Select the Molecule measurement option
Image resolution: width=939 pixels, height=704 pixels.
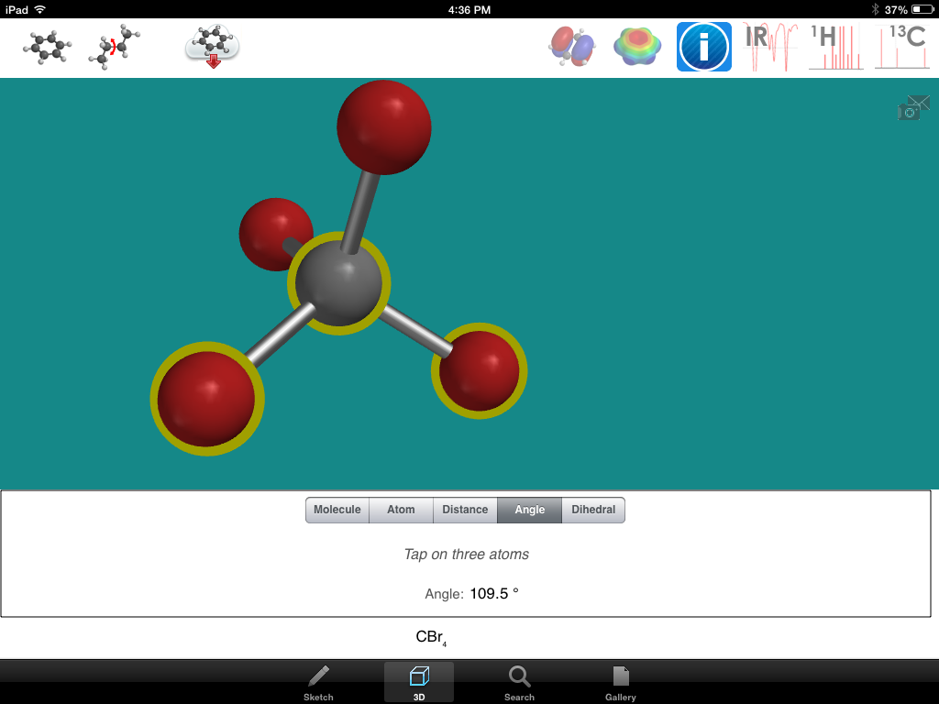[337, 510]
